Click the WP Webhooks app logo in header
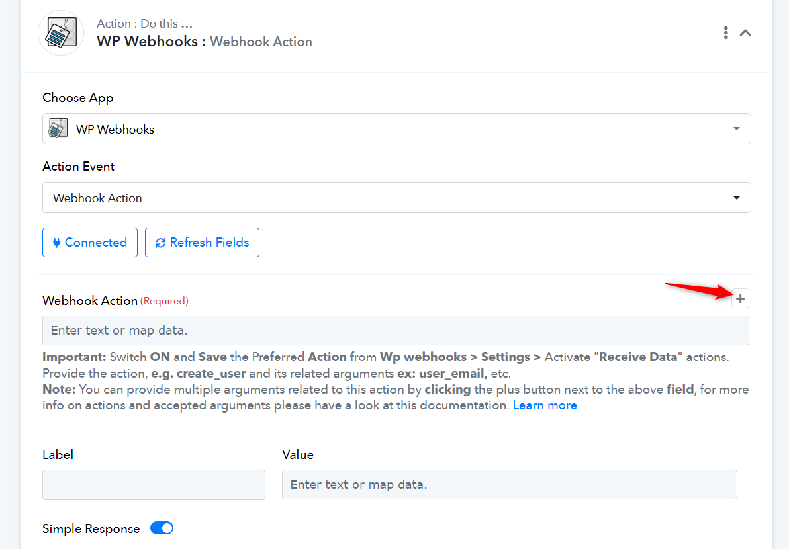The height and width of the screenshot is (549, 789). coord(61,32)
